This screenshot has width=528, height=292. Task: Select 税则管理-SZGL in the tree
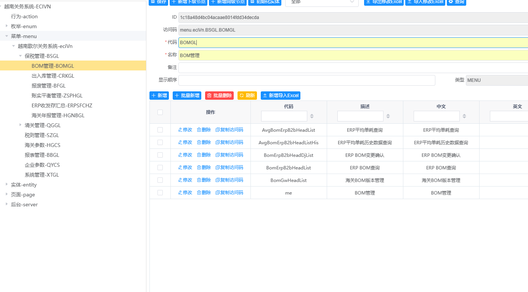tap(42, 135)
